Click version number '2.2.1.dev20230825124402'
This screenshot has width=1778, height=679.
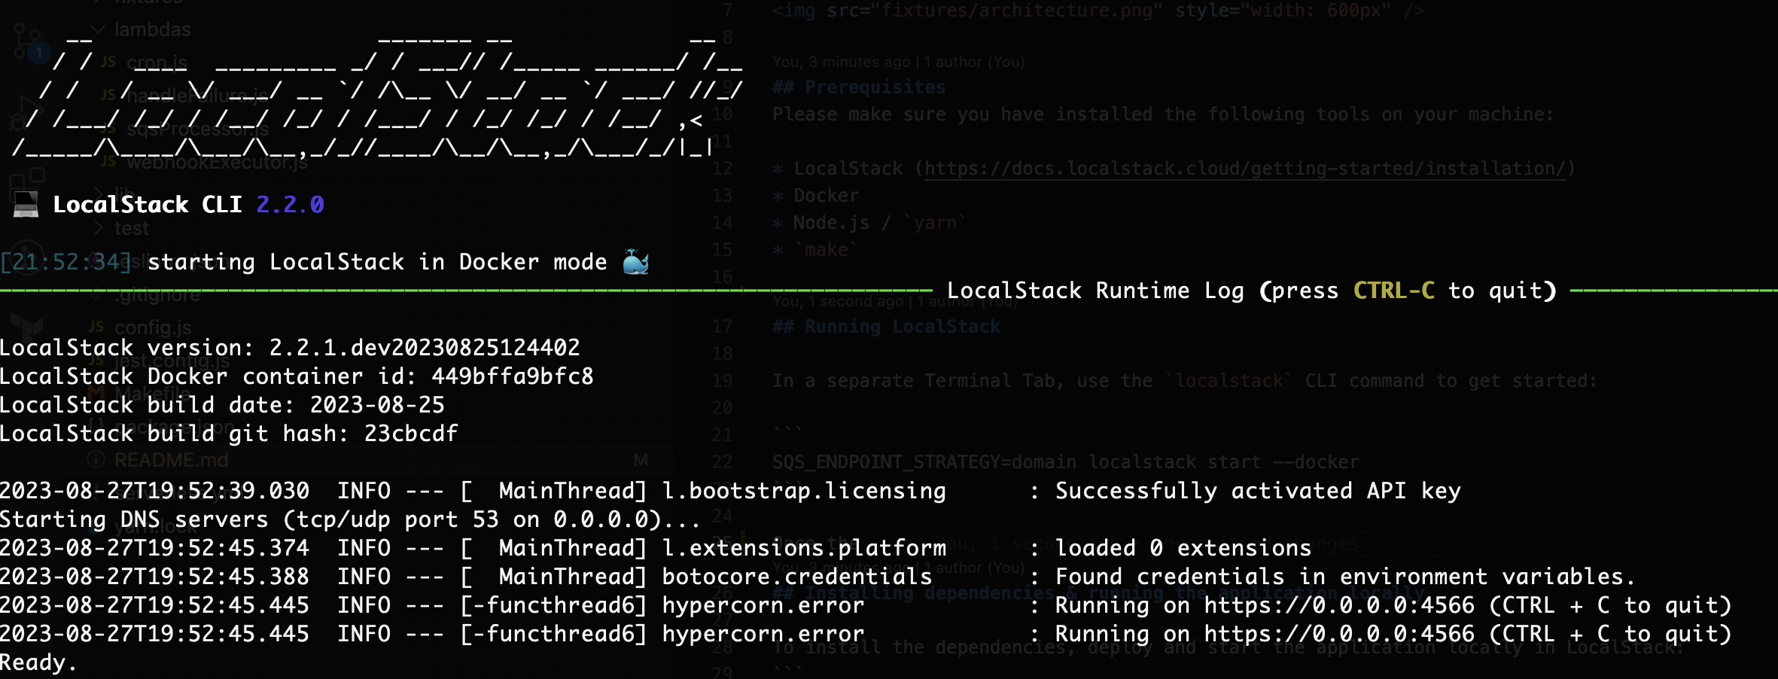tap(425, 348)
